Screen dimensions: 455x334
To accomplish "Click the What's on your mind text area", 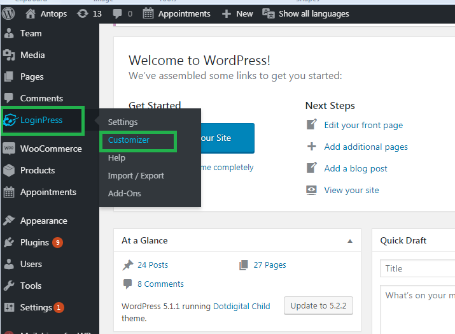I will (417, 310).
